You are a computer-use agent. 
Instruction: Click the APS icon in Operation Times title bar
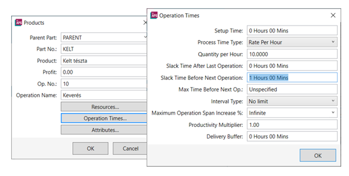[154, 15]
